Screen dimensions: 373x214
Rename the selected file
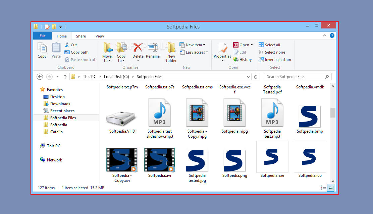tap(153, 50)
